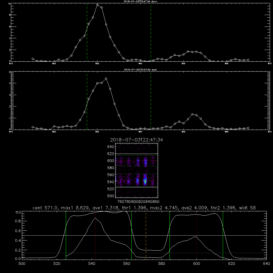Click the 'thr1 1.396' value in stats header

click(134, 208)
